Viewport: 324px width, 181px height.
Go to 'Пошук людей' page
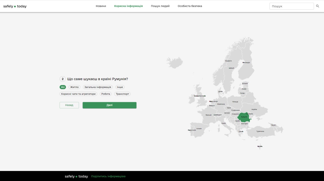coord(160,6)
